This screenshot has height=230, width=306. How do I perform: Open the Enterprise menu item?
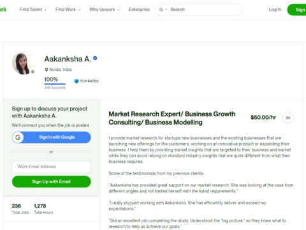tap(139, 10)
